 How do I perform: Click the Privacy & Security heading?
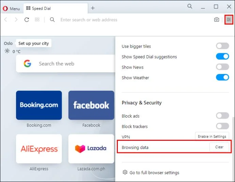[142, 103]
